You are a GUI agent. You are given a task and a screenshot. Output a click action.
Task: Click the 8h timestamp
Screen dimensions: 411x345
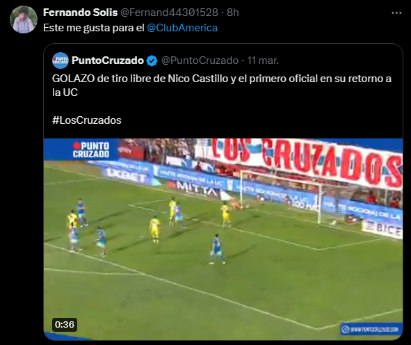pos(233,13)
